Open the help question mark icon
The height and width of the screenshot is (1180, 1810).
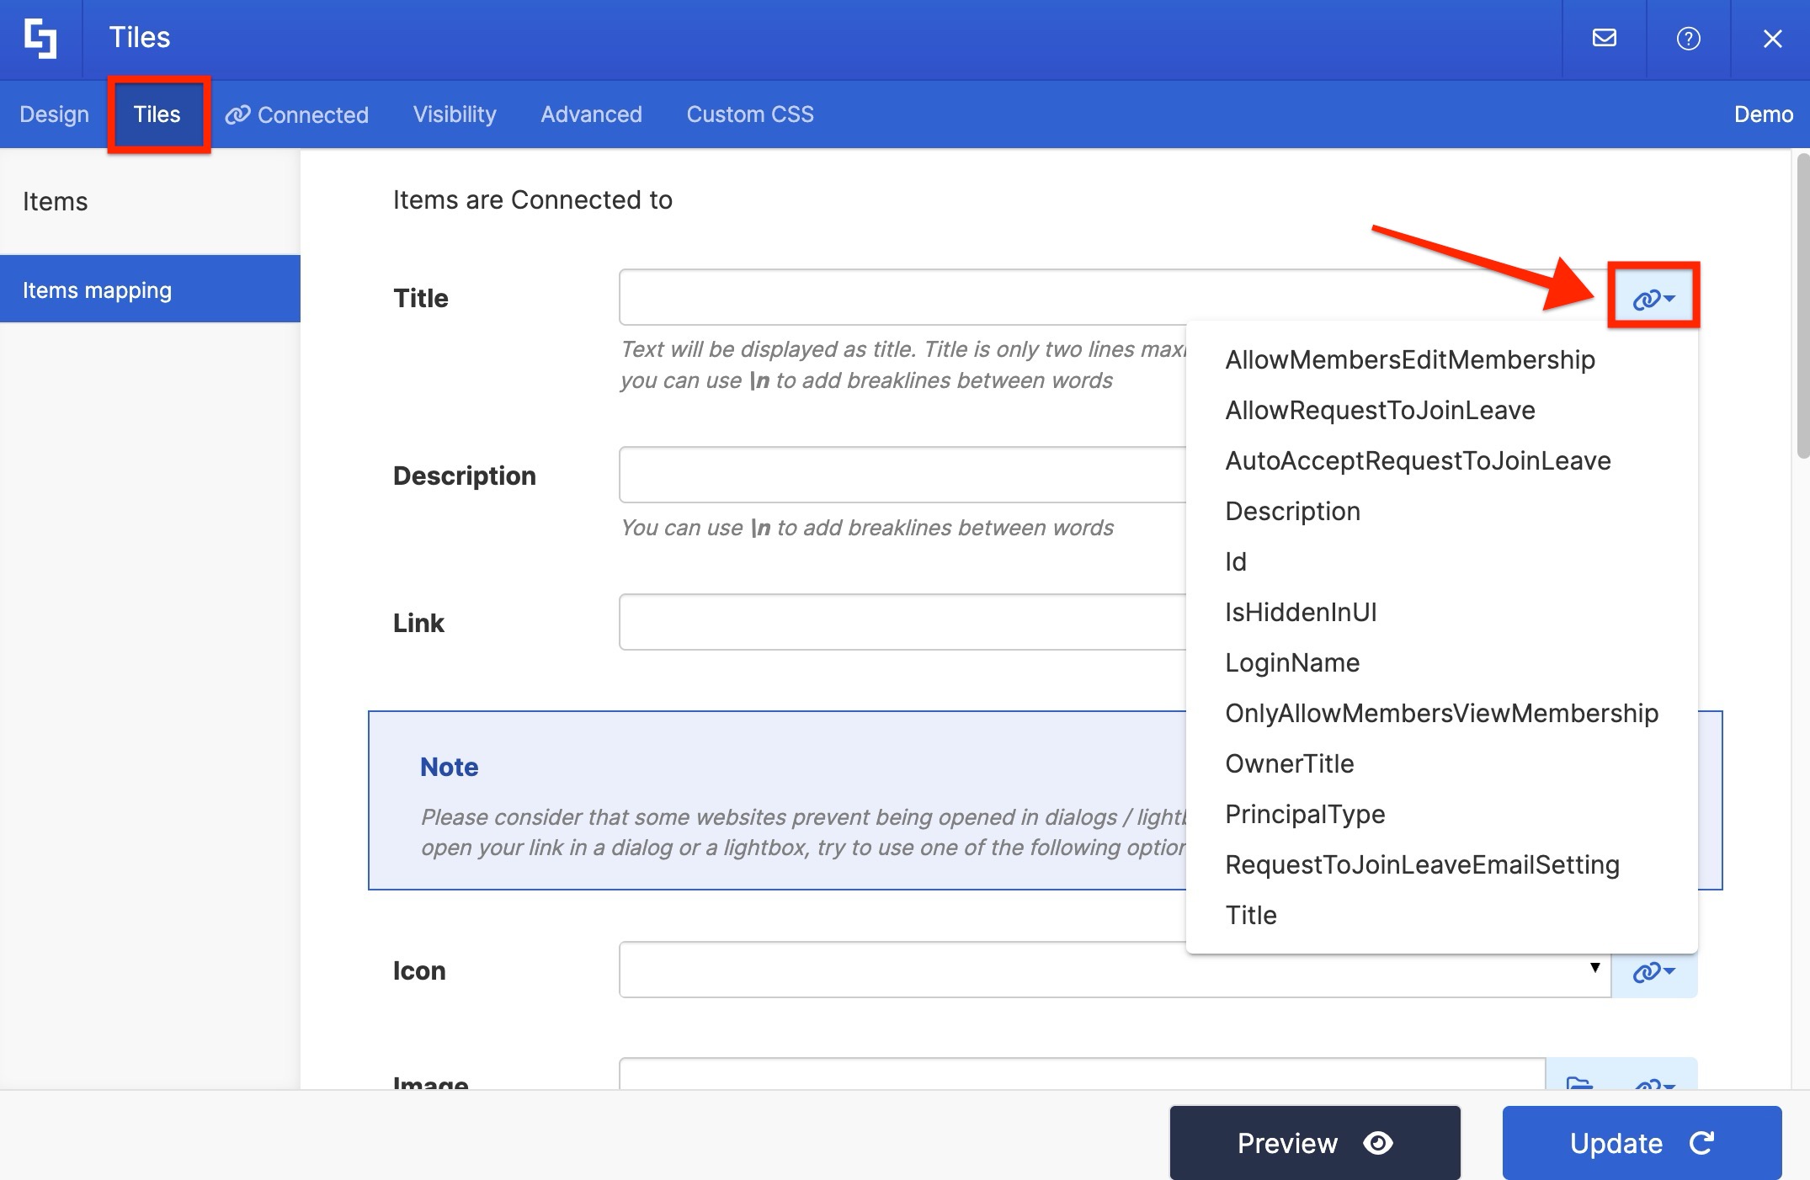pyautogui.click(x=1688, y=39)
